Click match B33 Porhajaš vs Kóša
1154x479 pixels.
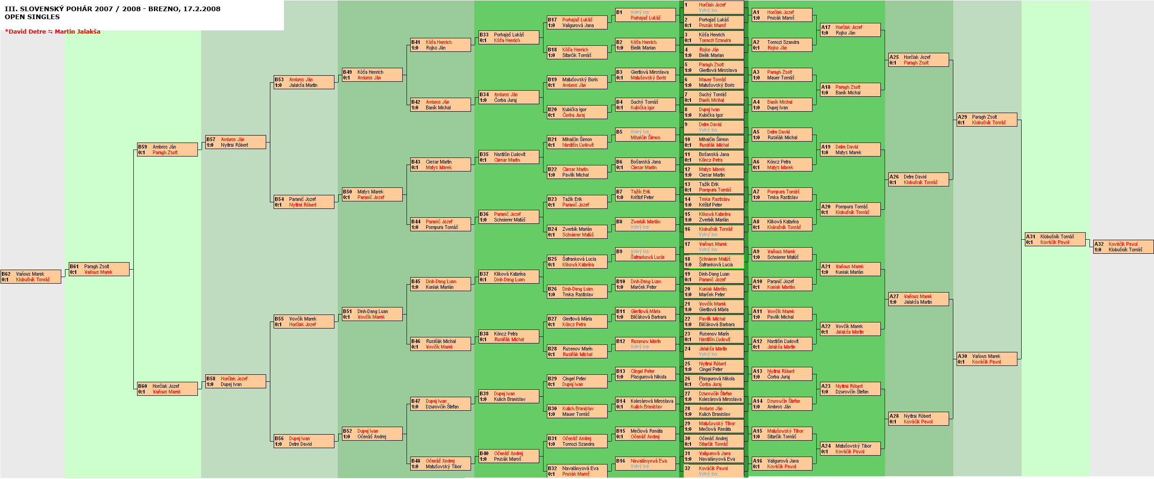click(509, 37)
